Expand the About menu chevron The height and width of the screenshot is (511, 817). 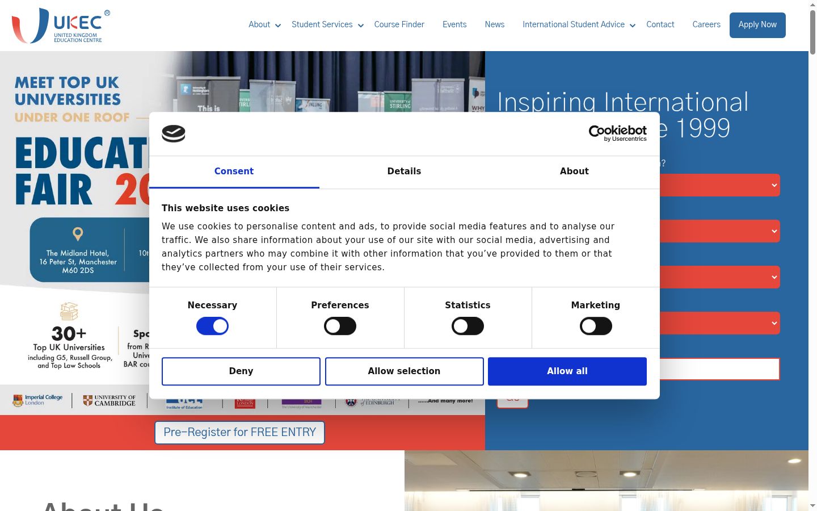click(x=278, y=26)
